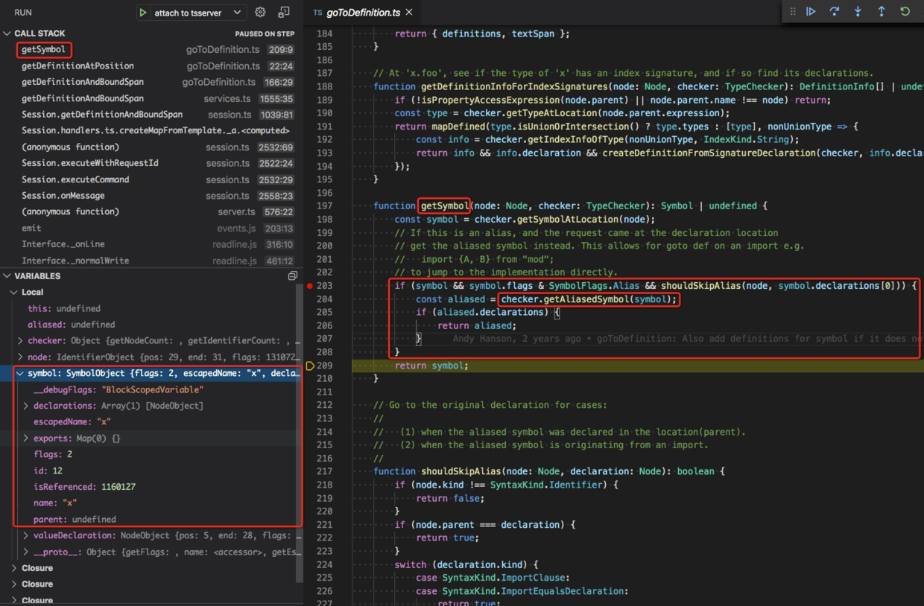This screenshot has width=924, height=606.
Task: Select the Interface._onLine stack frame
Action: [152, 244]
